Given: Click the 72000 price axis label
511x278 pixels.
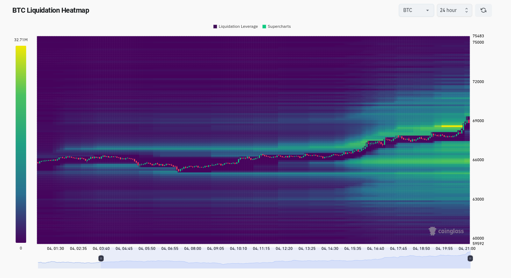Looking at the screenshot, I should 478,82.
